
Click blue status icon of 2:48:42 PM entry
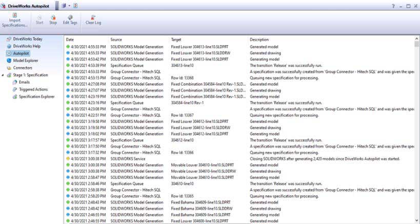point(68,209)
